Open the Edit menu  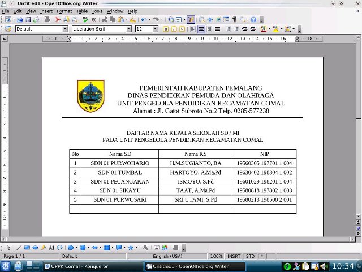click(18, 11)
